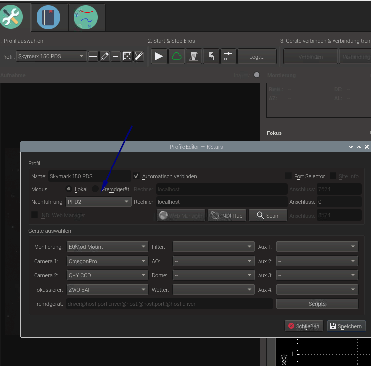Open the Dome device dropdown
Screen dimensions: 371x366
(214, 275)
